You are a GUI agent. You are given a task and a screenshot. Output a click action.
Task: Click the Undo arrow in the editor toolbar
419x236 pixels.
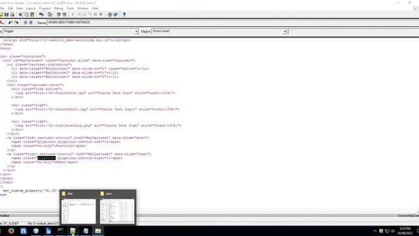pyautogui.click(x=10, y=22)
